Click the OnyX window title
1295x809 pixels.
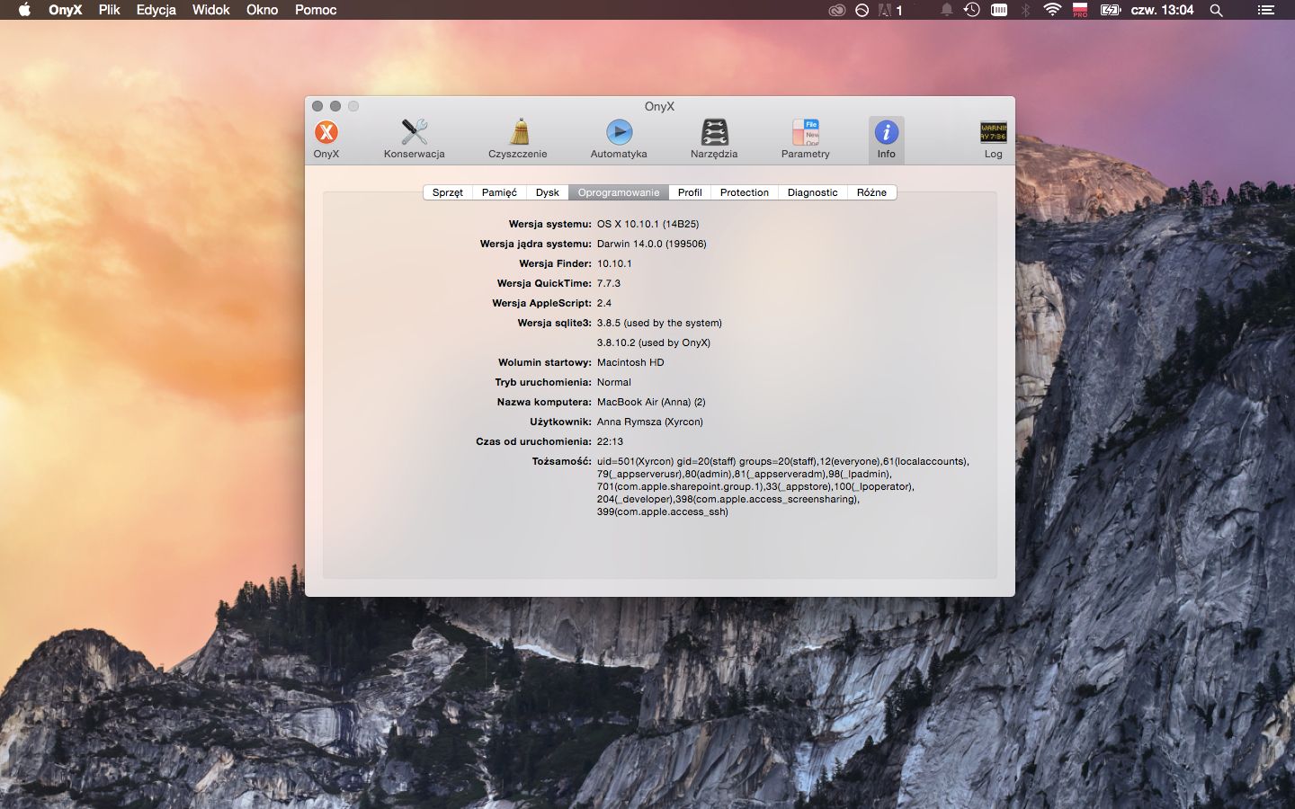pyautogui.click(x=659, y=106)
